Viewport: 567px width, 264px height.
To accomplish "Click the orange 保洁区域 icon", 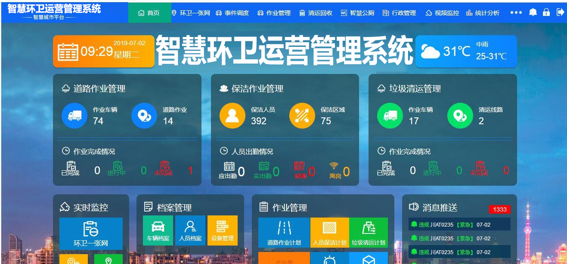I will pos(302,116).
